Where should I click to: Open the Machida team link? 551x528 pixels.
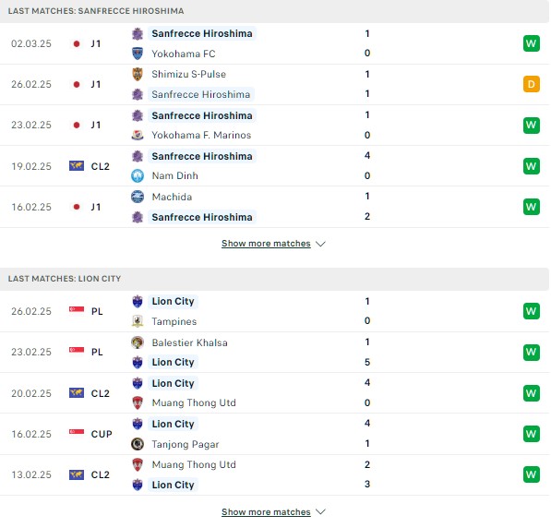pyautogui.click(x=172, y=197)
